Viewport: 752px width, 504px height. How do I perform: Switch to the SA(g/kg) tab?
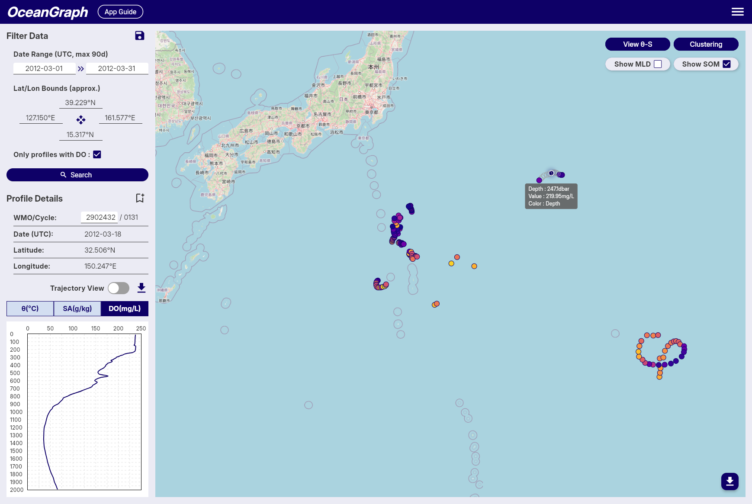(x=77, y=308)
